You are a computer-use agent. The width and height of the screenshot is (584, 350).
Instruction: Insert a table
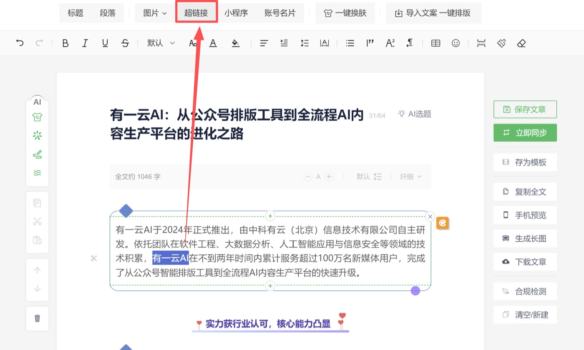click(x=435, y=43)
